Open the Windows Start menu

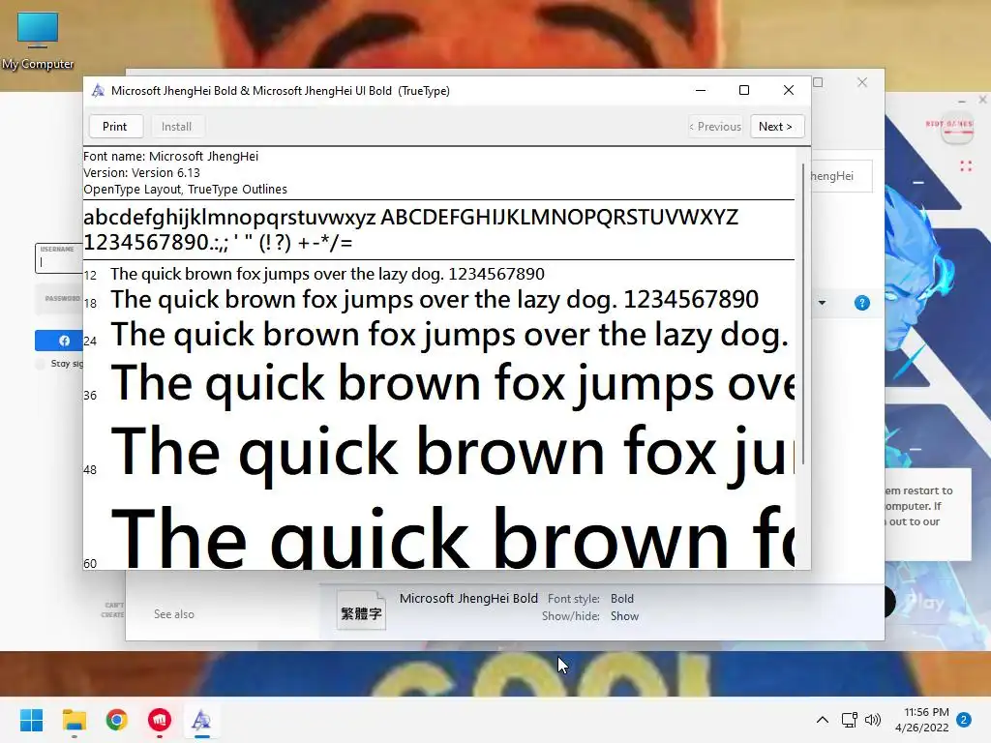[x=31, y=720]
